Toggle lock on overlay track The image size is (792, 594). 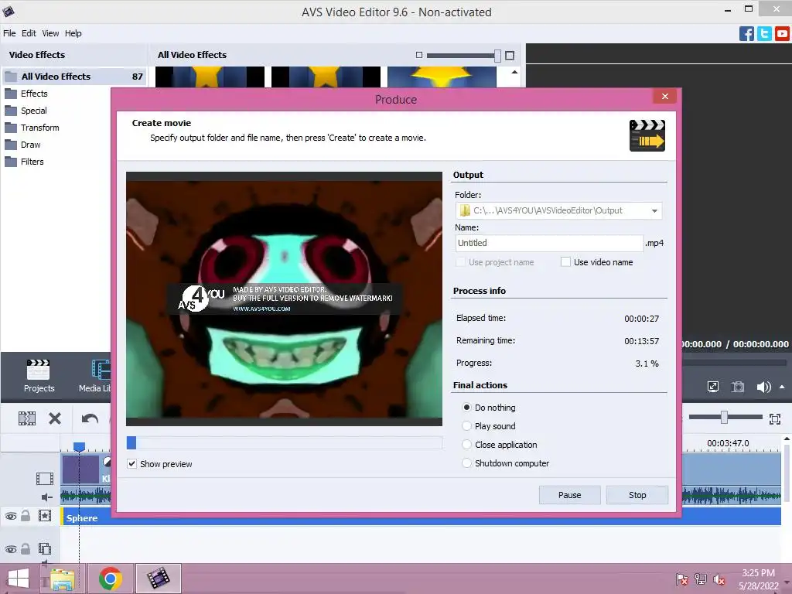[26, 548]
